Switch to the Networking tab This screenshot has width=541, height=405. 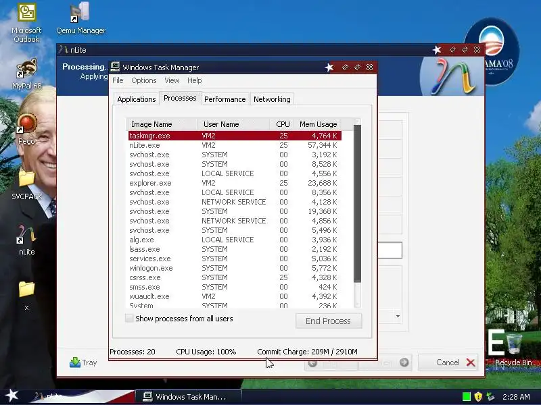(272, 99)
